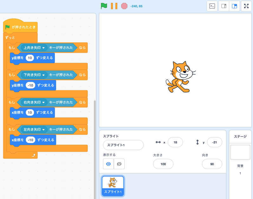
Task: Click the green flag to run the project
Action: click(x=104, y=6)
